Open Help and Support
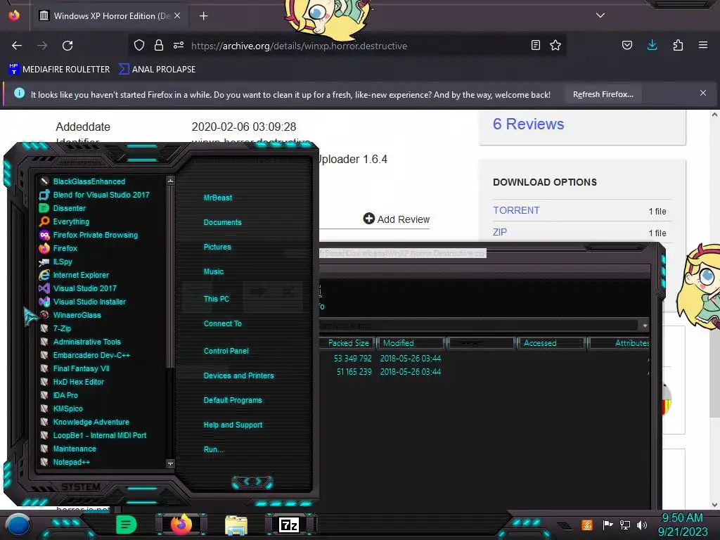Screen dimensions: 720x540 (233, 425)
